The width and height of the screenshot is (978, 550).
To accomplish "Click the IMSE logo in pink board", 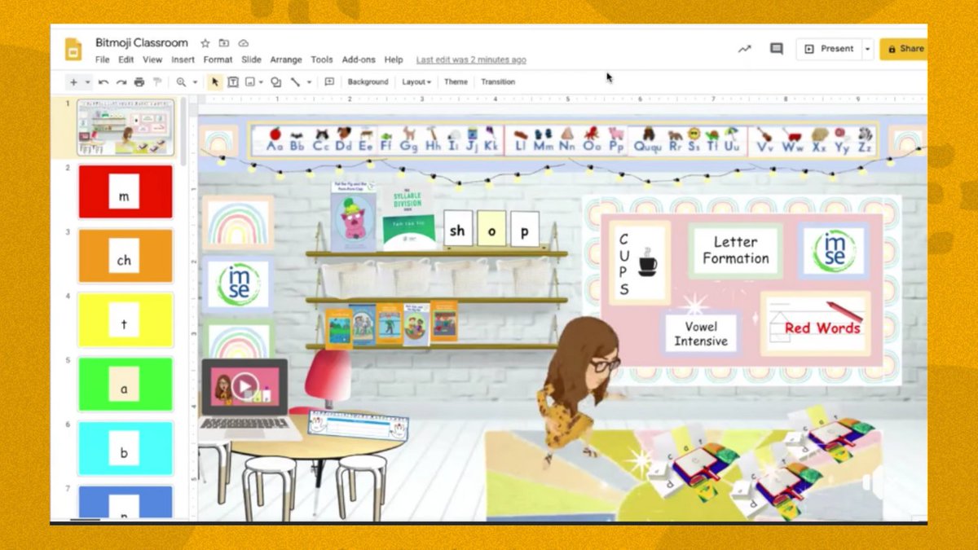I will point(834,250).
